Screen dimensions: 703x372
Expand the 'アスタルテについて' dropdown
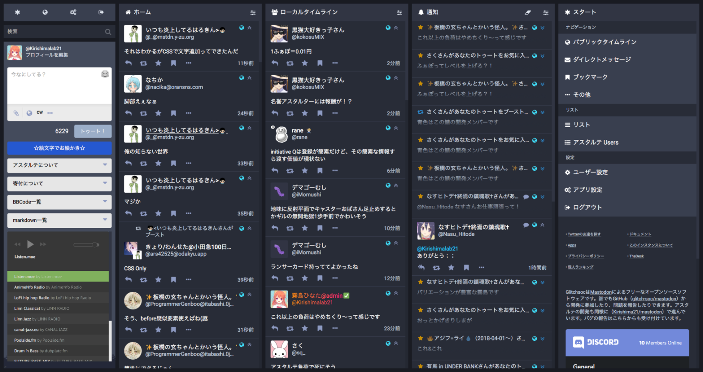[x=59, y=165]
